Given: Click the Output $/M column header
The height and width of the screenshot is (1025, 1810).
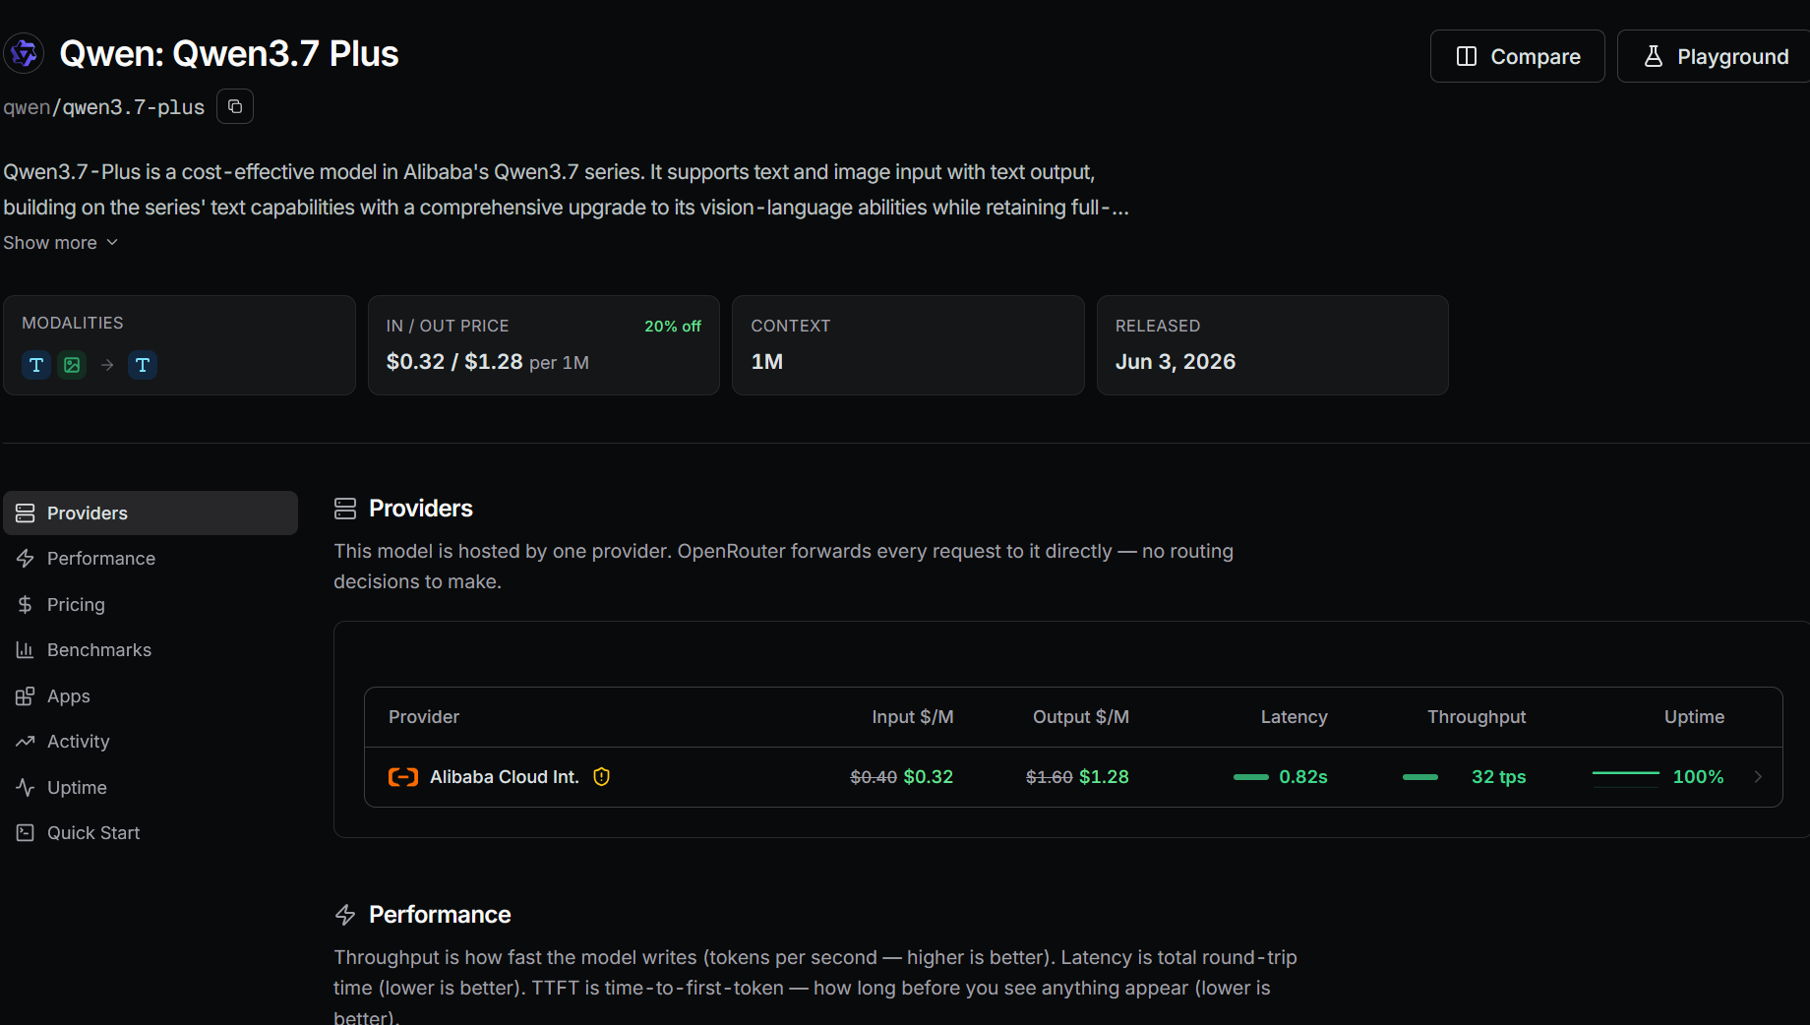Looking at the screenshot, I should click(1081, 717).
